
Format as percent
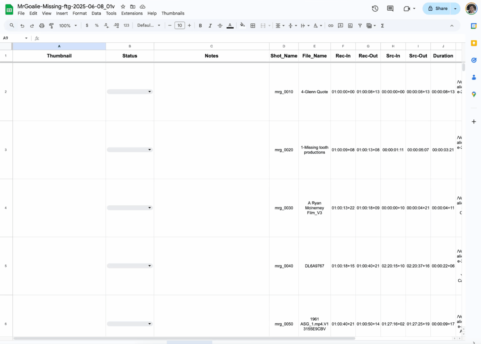coord(97,25)
